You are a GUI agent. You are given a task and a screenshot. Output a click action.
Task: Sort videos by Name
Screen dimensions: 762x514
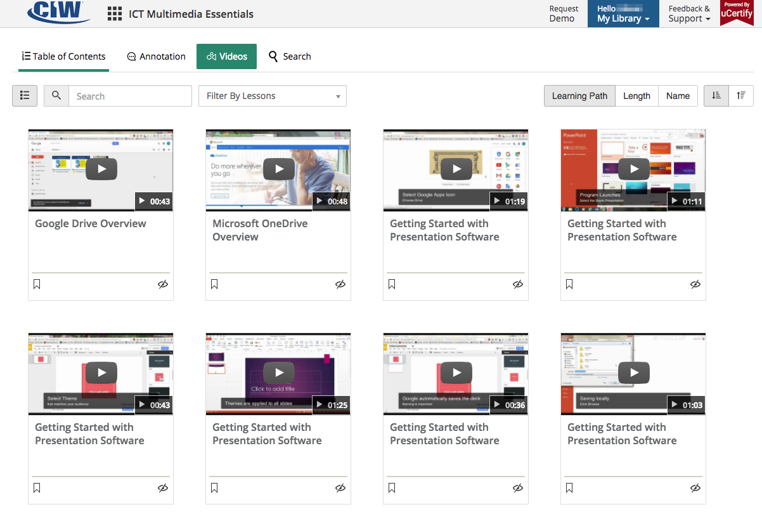(678, 96)
